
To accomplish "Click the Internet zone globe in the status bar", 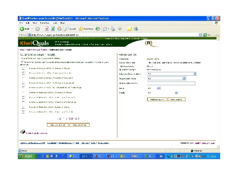I will coord(192,151).
